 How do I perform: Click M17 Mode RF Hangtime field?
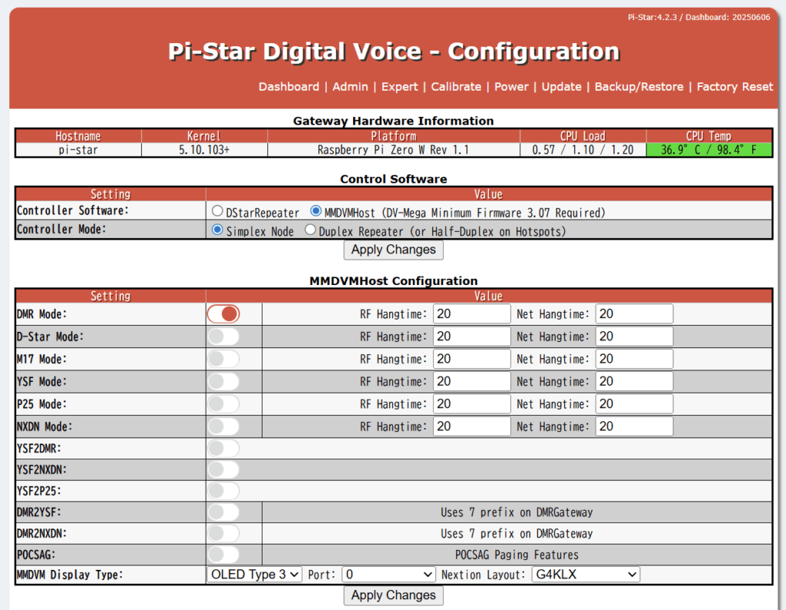click(x=472, y=360)
